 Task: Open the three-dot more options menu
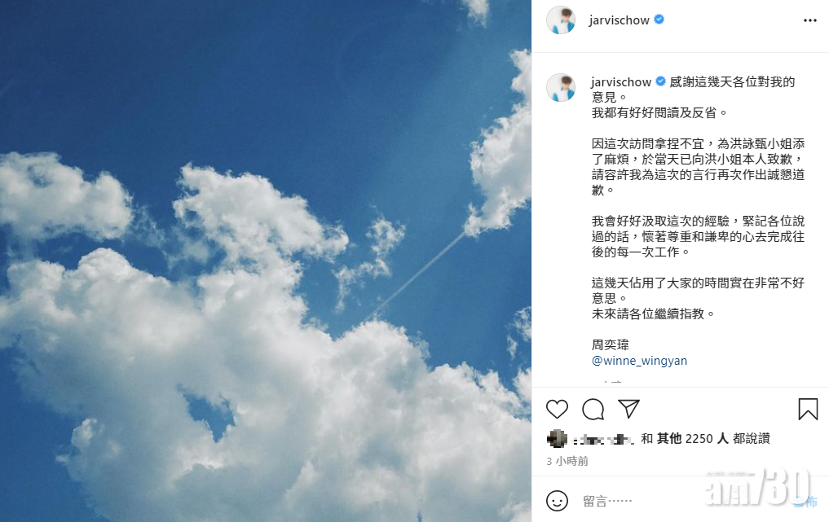click(810, 20)
